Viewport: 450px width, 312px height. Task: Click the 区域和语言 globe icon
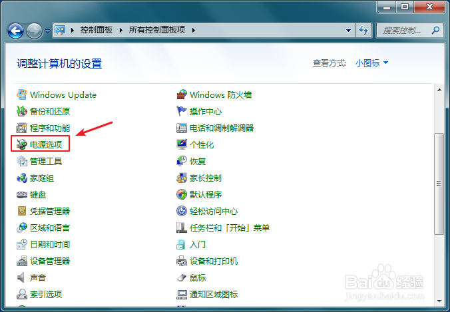pos(22,228)
